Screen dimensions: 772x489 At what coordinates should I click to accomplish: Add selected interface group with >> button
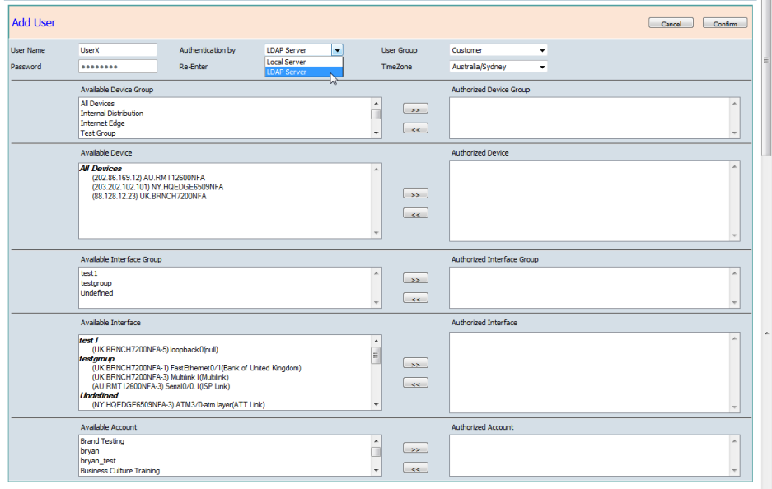(415, 278)
